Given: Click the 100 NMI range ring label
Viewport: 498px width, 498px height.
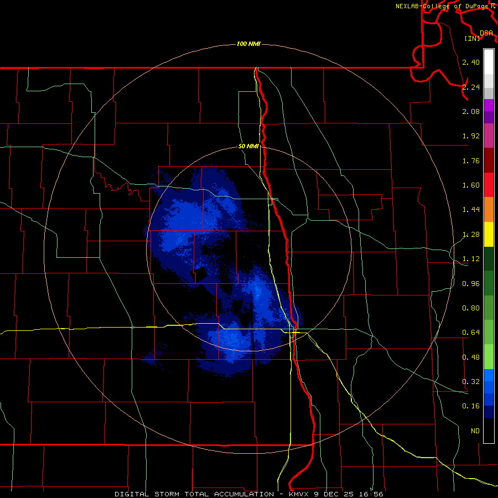Looking at the screenshot, I should pos(248,44).
